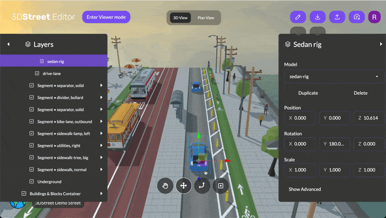
Task: Take a screenshot with the camera icon
Action: [x=357, y=17]
